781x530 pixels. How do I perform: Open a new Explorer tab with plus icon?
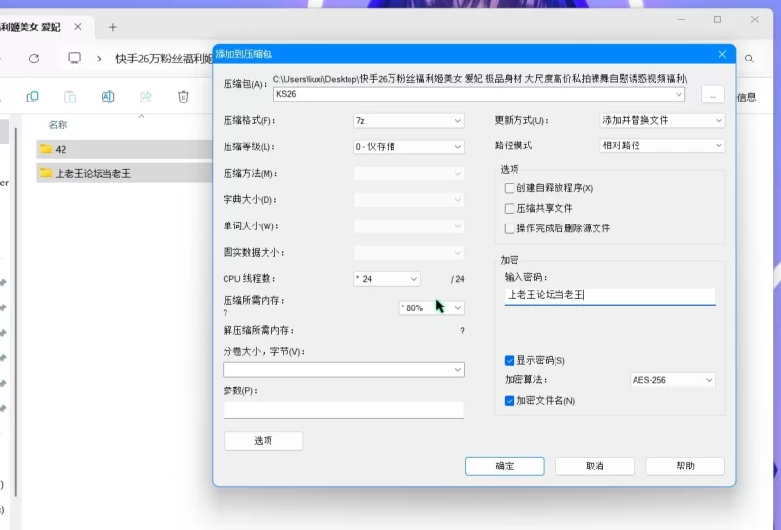tap(113, 27)
